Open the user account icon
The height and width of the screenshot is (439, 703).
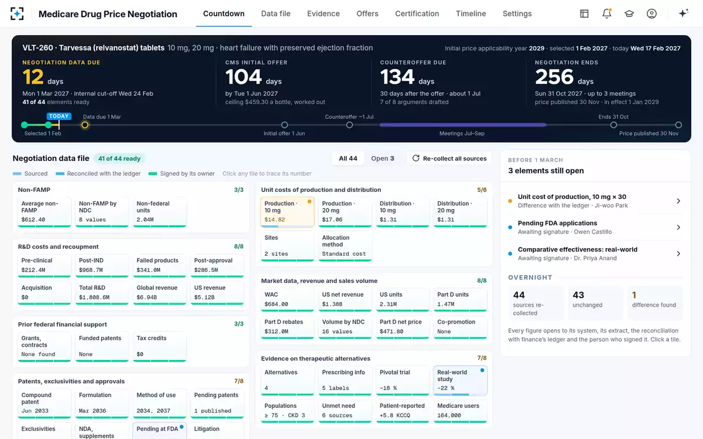pyautogui.click(x=651, y=13)
